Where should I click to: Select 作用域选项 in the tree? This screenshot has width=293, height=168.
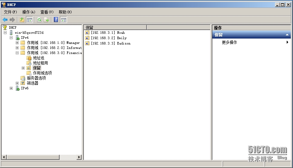click(x=43, y=73)
